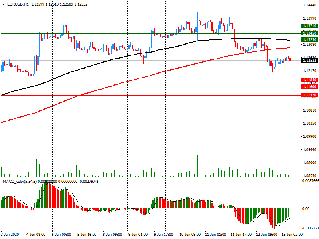Click the MACD scale bottom value -0.006360
The height and width of the screenshot is (239, 319).
coord(310,228)
